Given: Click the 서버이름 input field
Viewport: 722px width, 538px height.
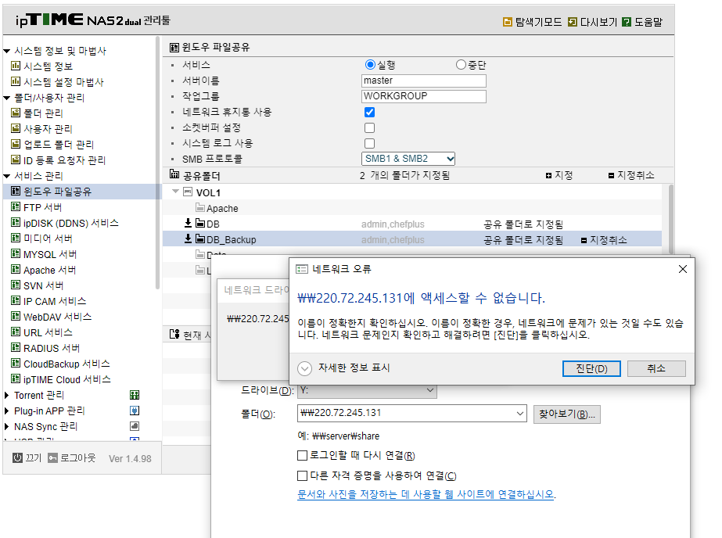Looking at the screenshot, I should pyautogui.click(x=424, y=81).
